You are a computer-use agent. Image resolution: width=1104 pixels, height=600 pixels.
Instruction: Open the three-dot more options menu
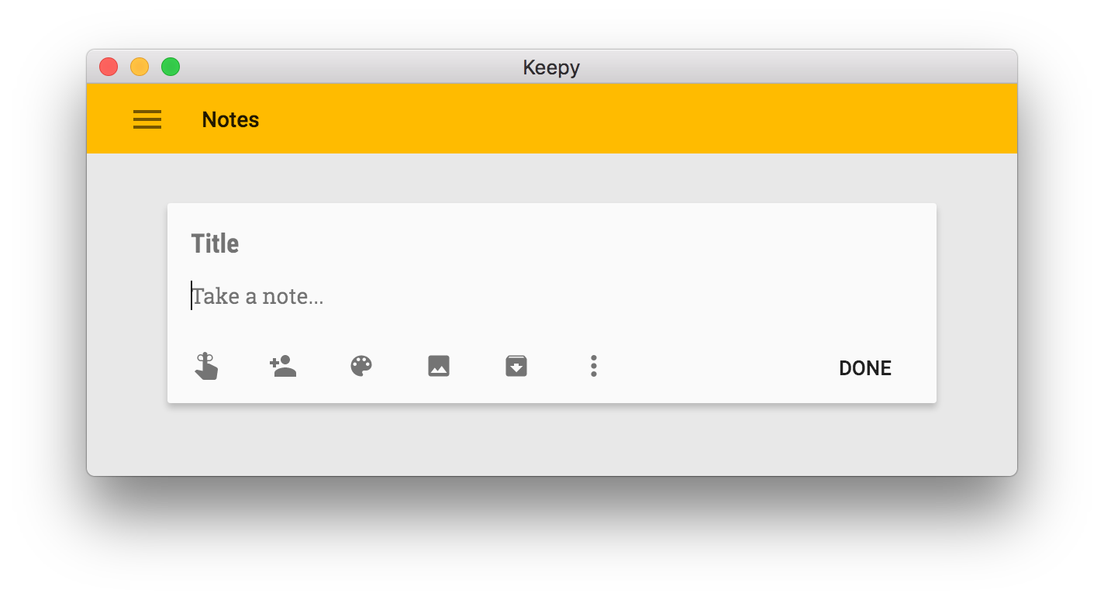593,366
